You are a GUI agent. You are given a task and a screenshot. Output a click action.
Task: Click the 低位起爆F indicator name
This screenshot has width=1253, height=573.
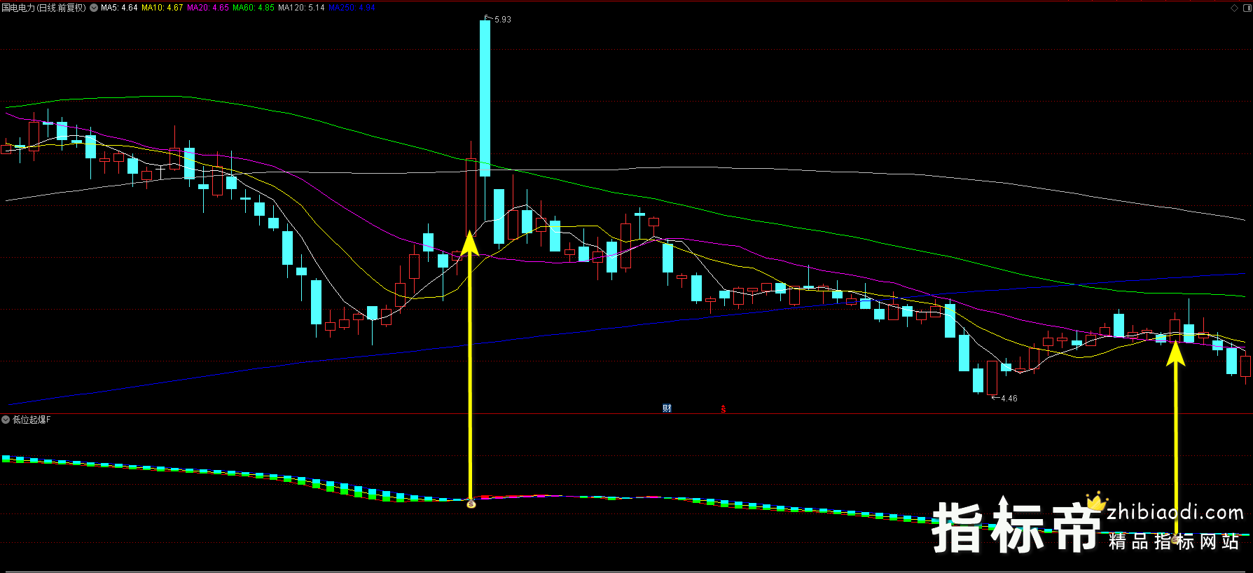click(32, 420)
